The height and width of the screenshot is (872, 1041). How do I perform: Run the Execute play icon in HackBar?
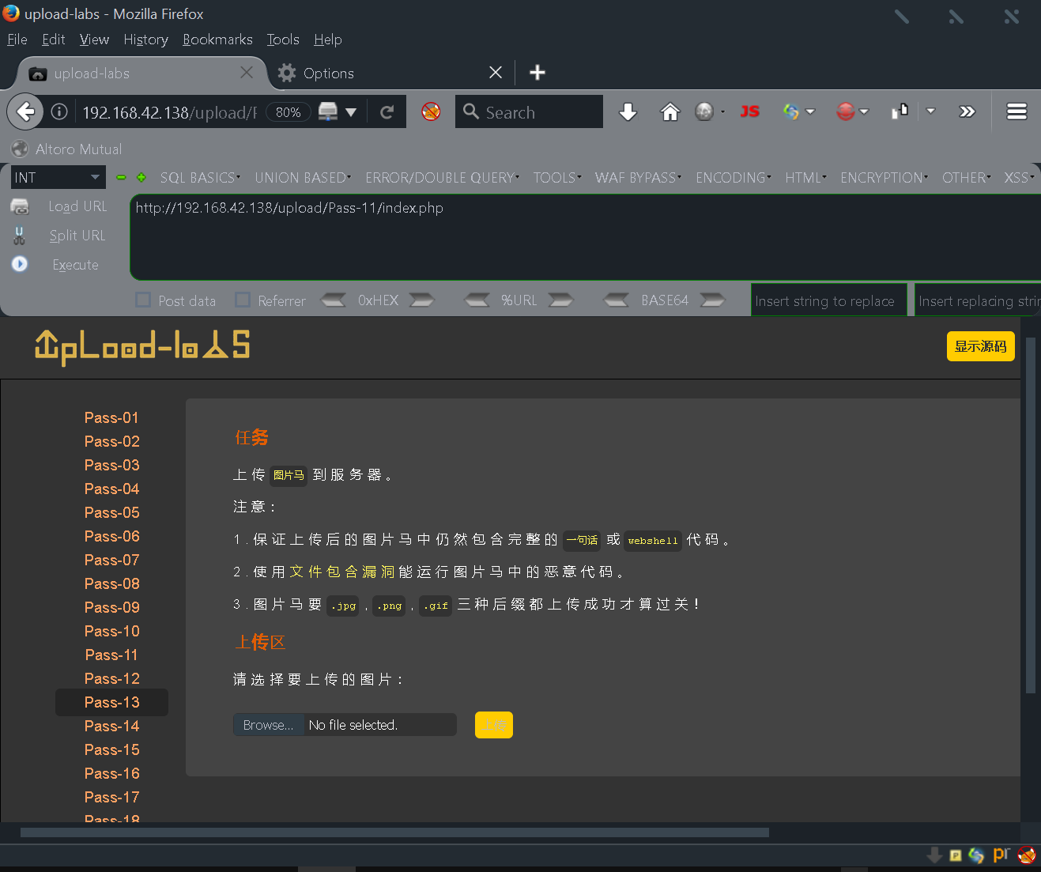[20, 264]
